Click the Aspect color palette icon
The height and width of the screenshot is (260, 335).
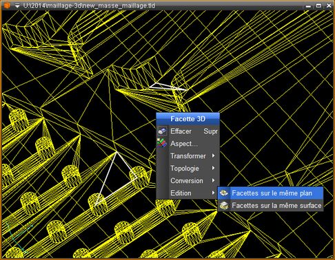coord(162,143)
